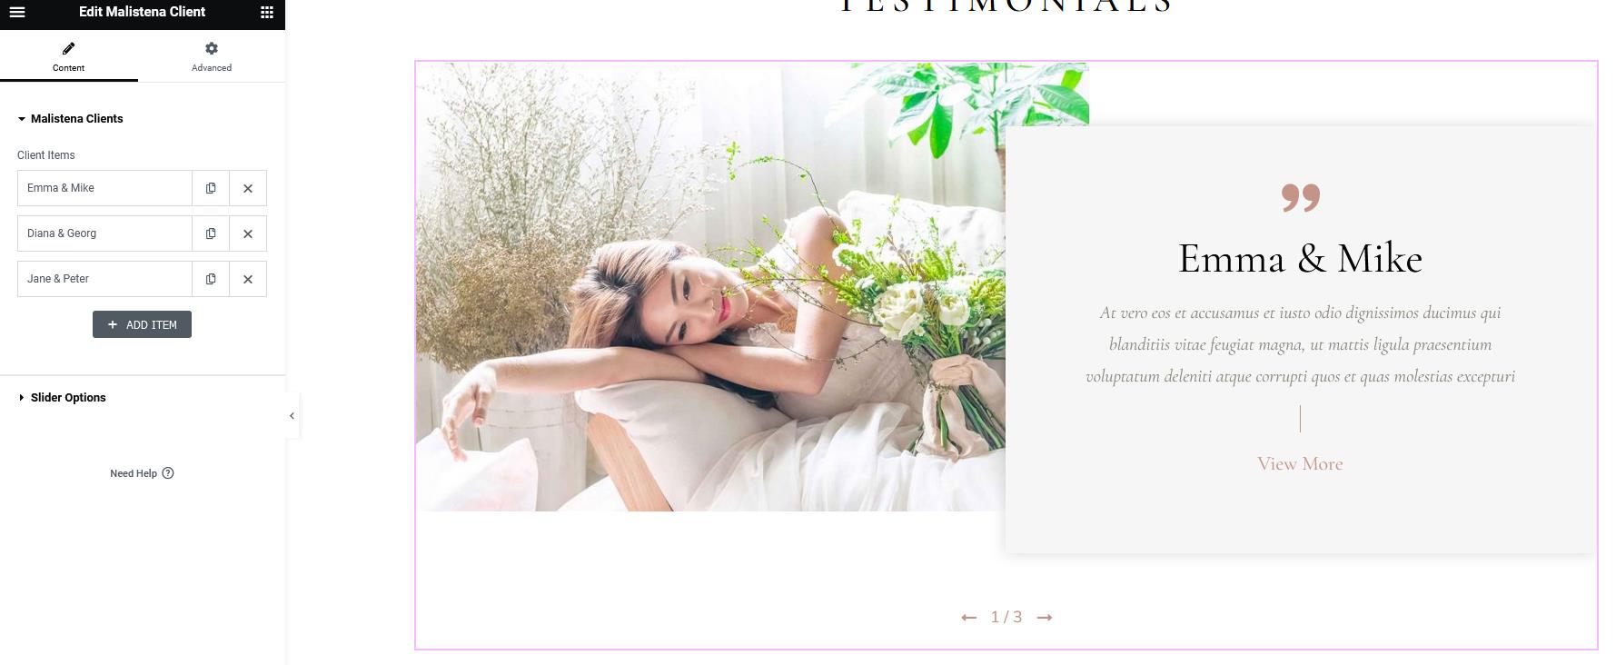This screenshot has height=665, width=1616.
Task: Duplicate the Emma & Mike item
Action: (211, 188)
